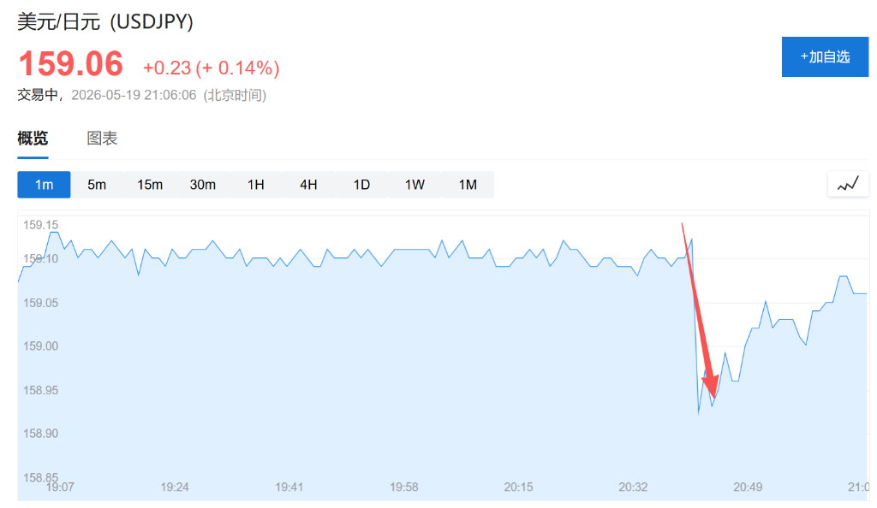
Task: Click the 美元/日元 (USDJPY) title
Action: pos(105,21)
